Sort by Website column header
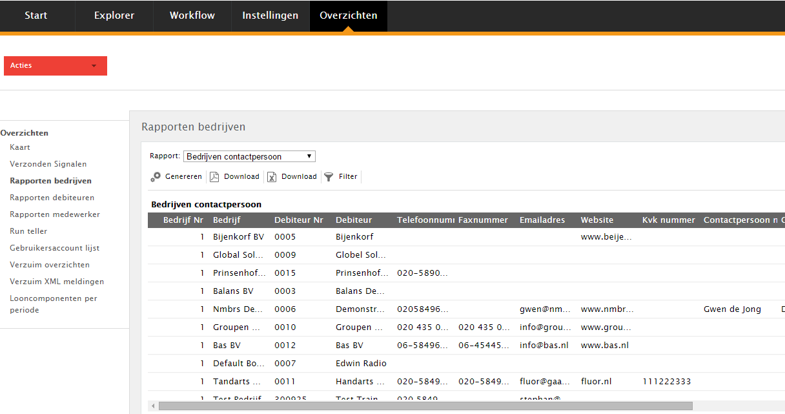The height and width of the screenshot is (414, 785). [597, 220]
